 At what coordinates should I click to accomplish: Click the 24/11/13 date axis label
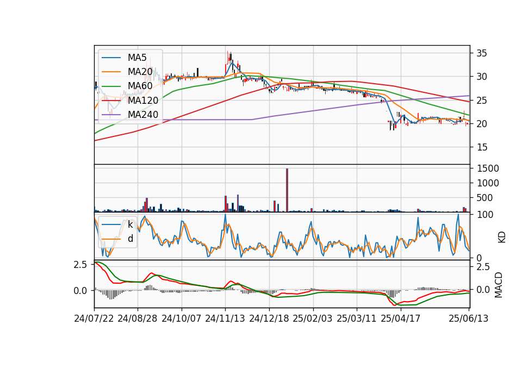click(225, 318)
